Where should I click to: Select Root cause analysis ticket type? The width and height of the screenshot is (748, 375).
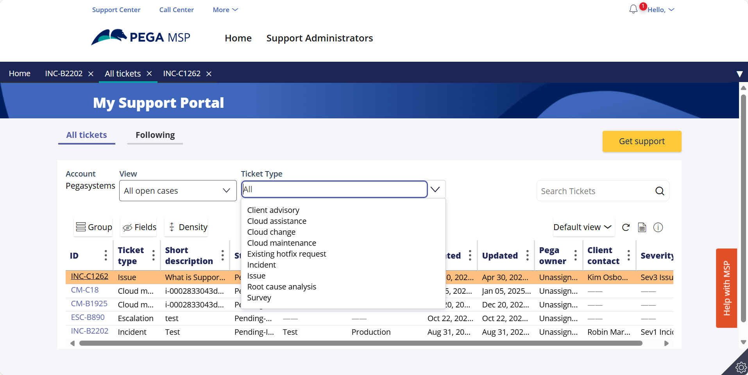281,287
